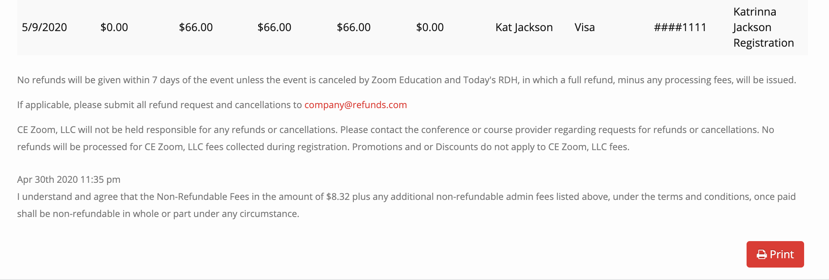Click the no refunds within 7 days paragraph
The image size is (829, 280).
pyautogui.click(x=406, y=80)
